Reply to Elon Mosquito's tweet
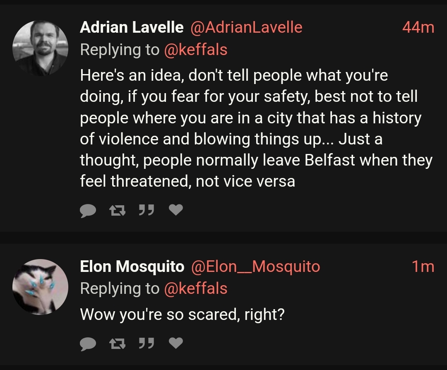Image resolution: width=447 pixels, height=370 pixels. click(88, 344)
